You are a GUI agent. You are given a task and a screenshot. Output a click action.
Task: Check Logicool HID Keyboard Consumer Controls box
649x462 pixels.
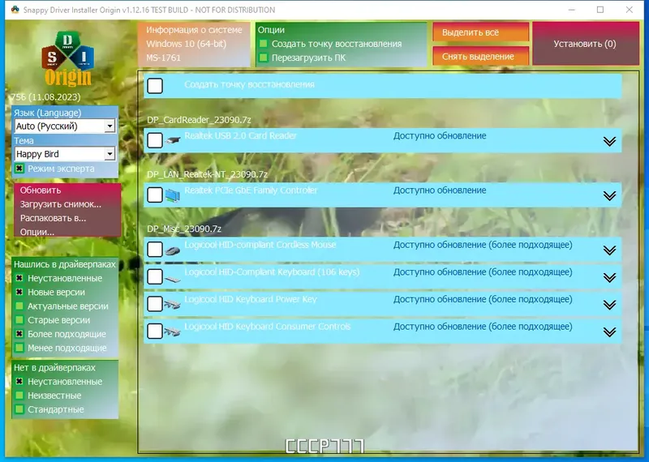click(x=155, y=332)
